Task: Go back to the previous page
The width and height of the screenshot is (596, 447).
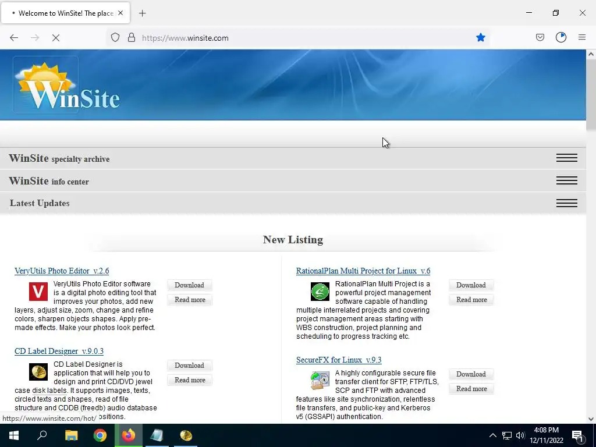Action: coord(14,38)
